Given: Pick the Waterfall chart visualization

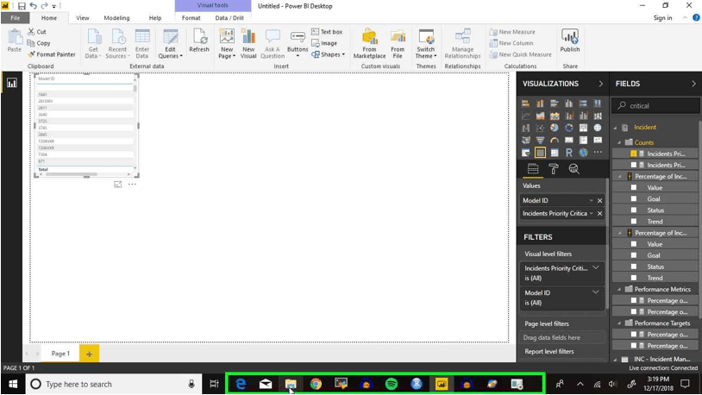Looking at the screenshot, I should [525, 129].
